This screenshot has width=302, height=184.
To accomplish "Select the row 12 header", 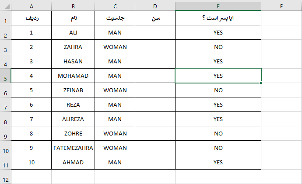I will (5, 179).
